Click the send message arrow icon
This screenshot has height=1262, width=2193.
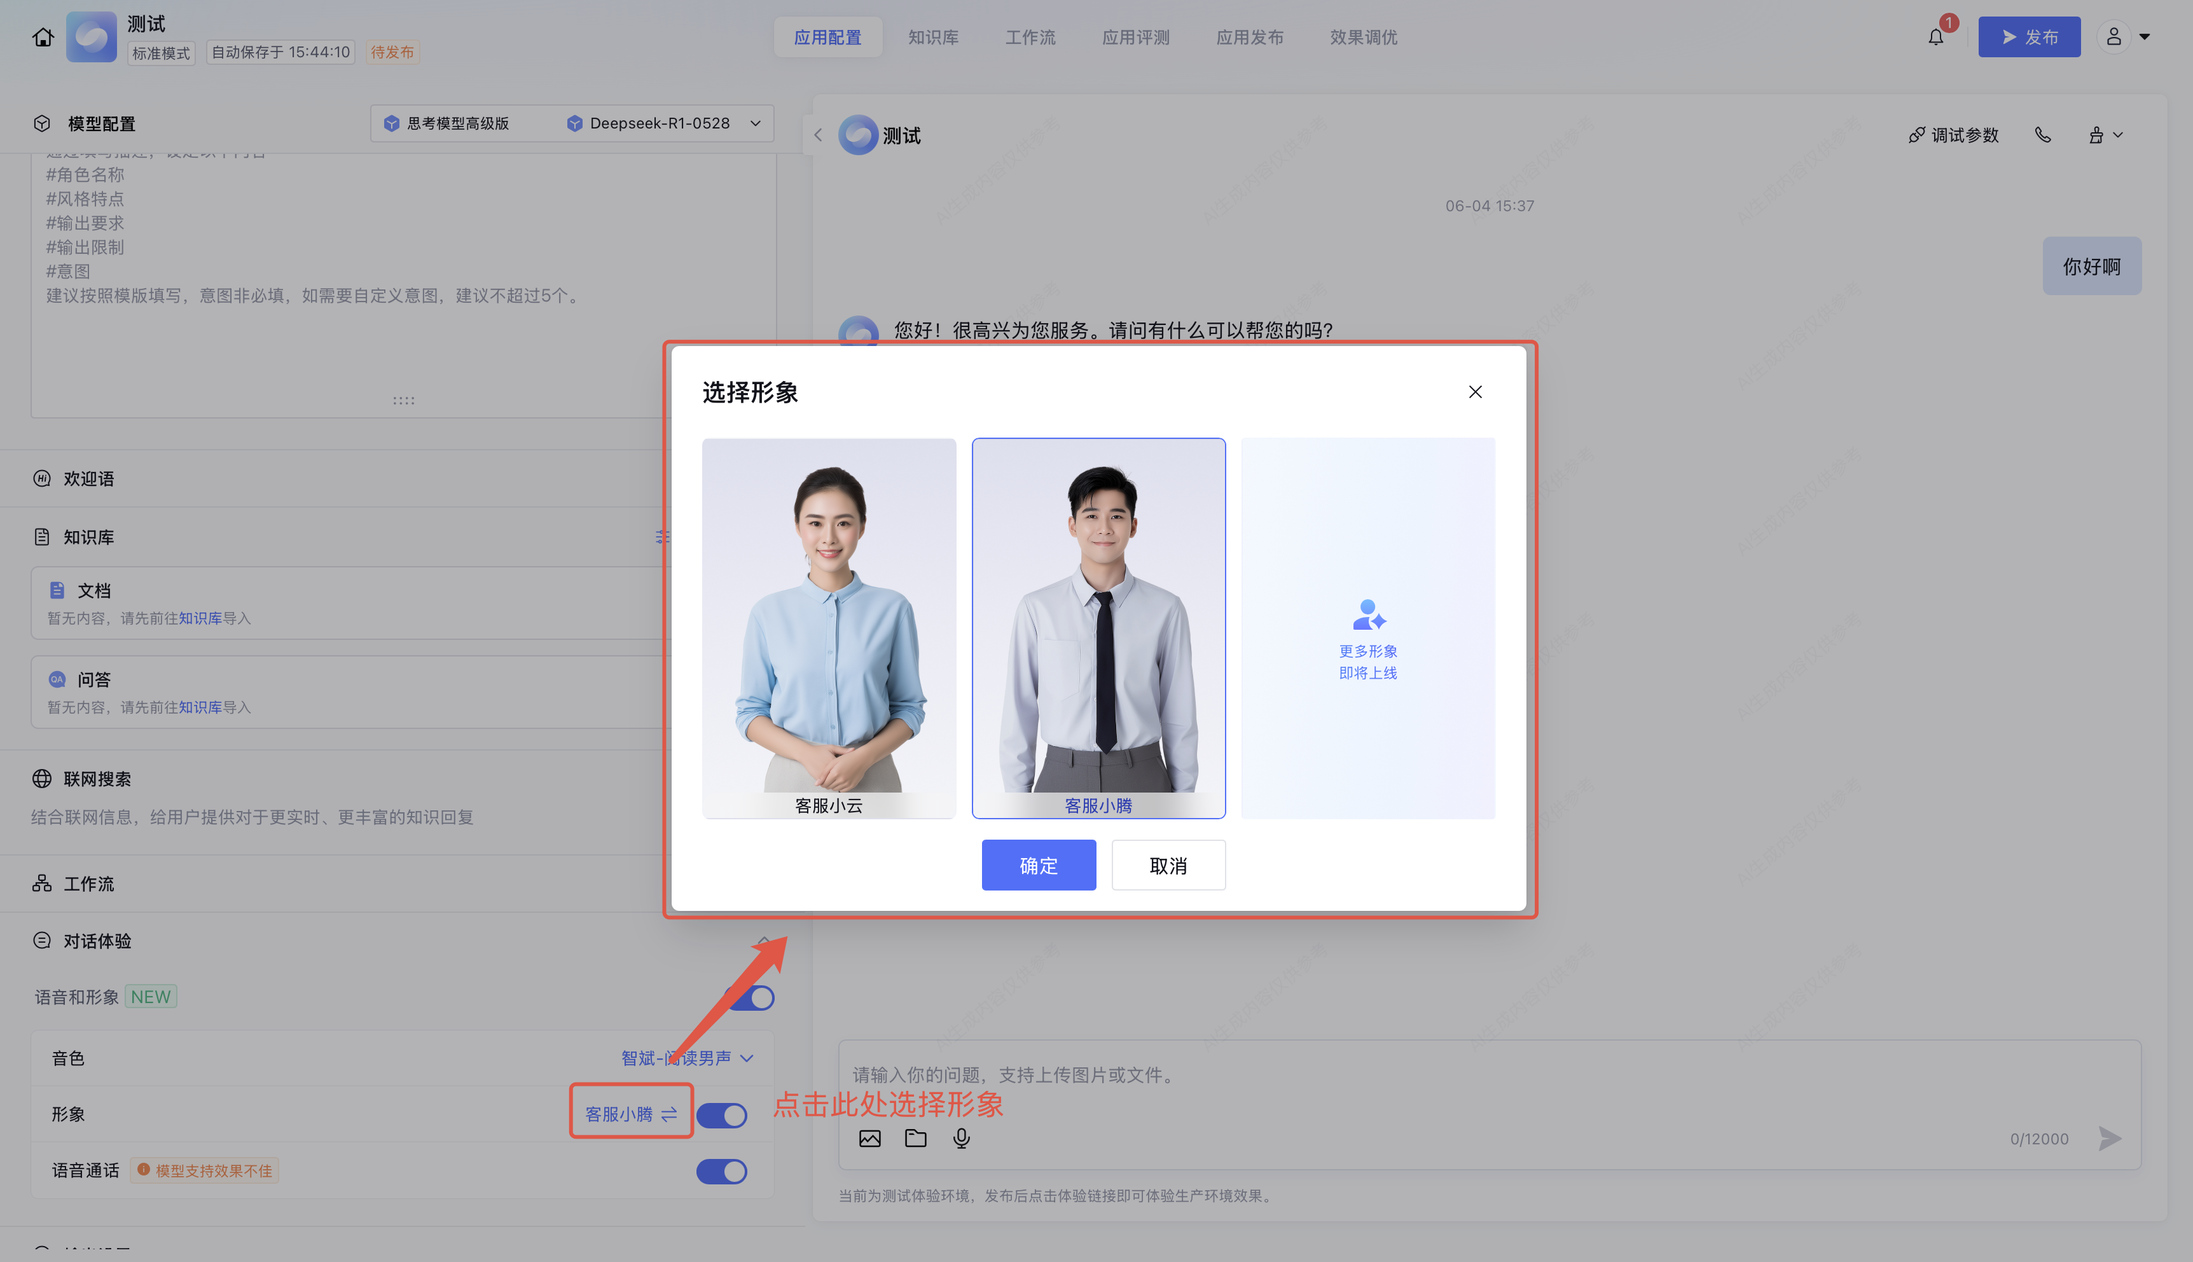(x=2110, y=1138)
